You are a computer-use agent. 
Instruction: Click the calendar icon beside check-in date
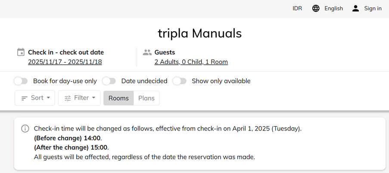(x=21, y=52)
